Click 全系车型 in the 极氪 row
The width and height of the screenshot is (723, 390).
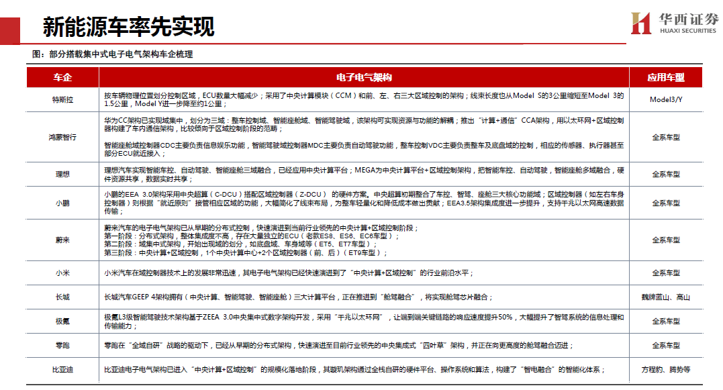666,322
